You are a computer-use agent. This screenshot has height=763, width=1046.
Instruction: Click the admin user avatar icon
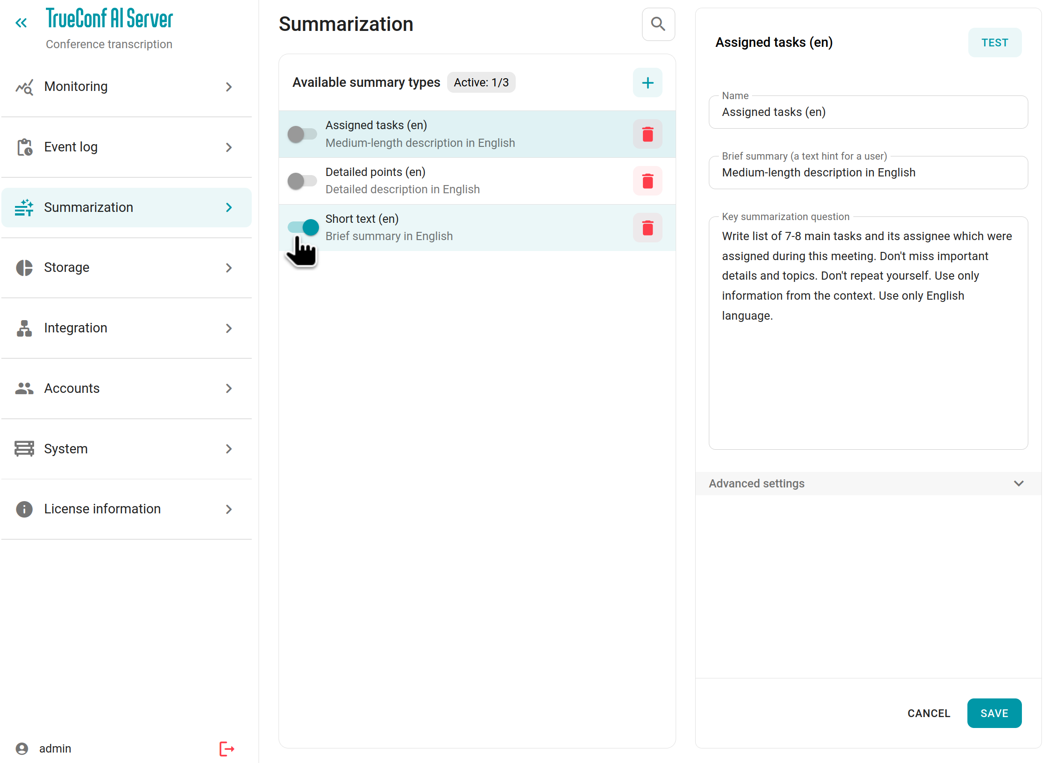coord(22,749)
